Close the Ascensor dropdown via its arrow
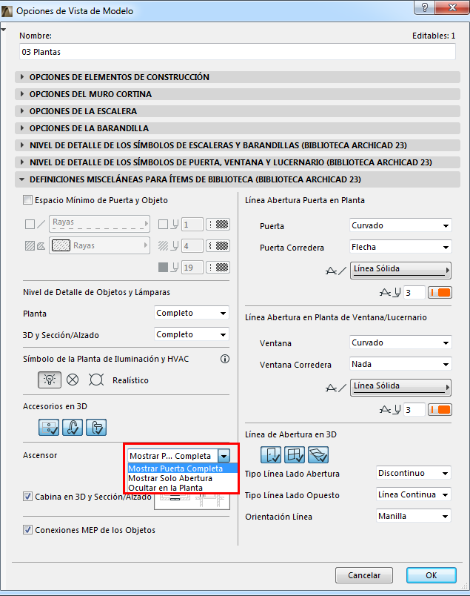Screen dimensions: 470x596 224,456
